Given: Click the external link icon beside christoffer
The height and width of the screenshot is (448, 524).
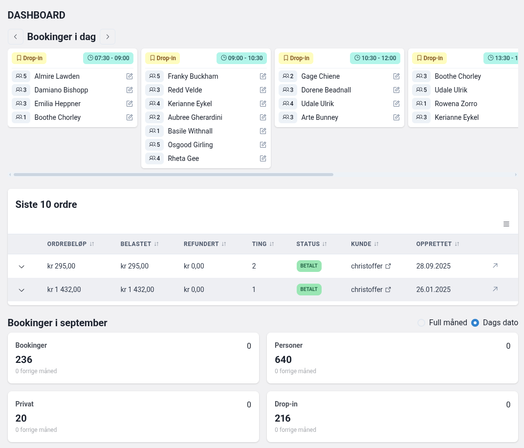Looking at the screenshot, I should tap(388, 266).
